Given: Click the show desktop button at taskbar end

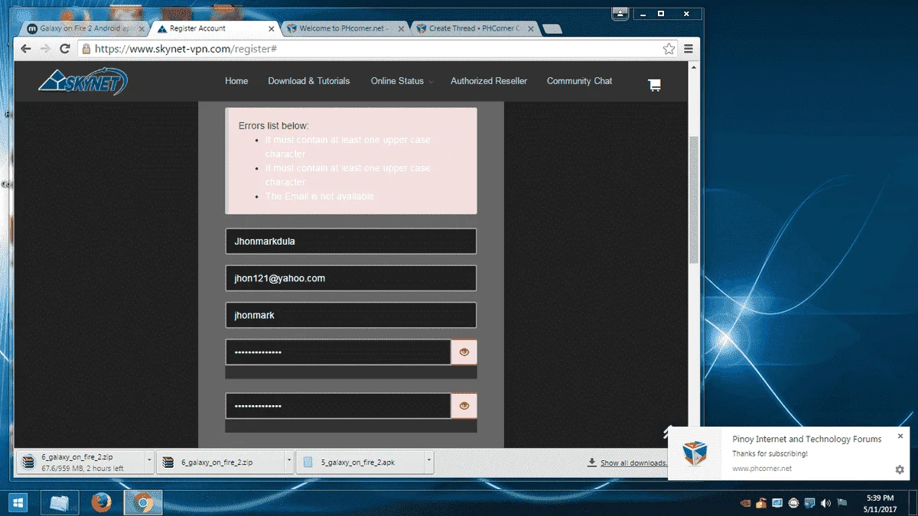Looking at the screenshot, I should point(914,503).
